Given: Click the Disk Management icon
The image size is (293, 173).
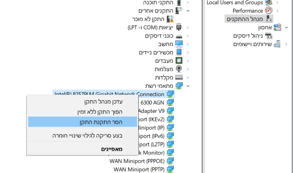Looking at the screenshot, I should coord(269,36).
